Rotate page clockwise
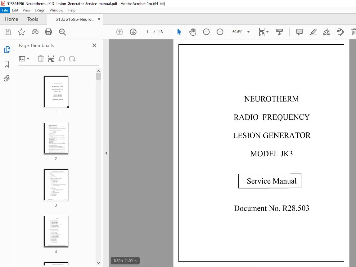This screenshot has width=356, height=267. [72, 59]
